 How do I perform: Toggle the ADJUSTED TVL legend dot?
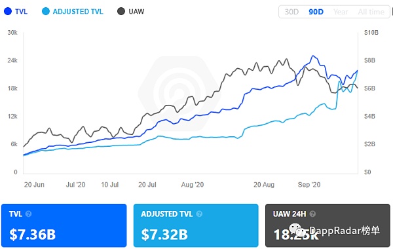point(46,11)
